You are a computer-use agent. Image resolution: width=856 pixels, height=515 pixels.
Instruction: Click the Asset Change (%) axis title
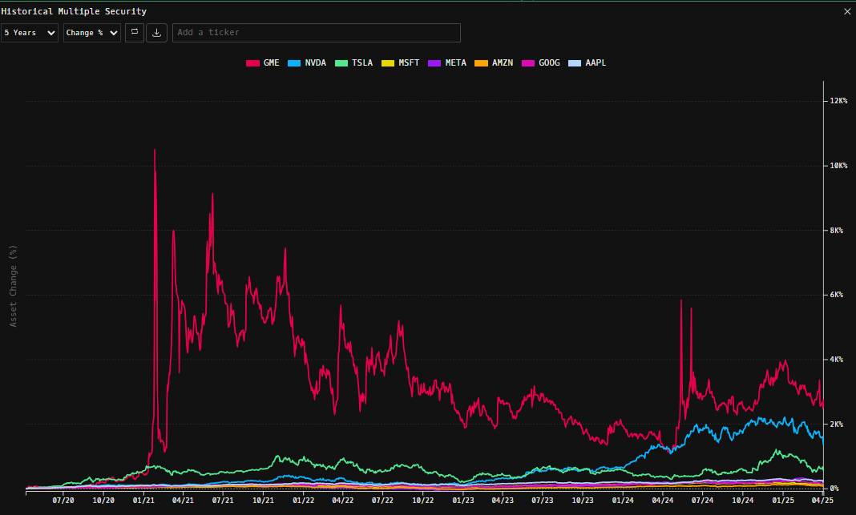[13, 287]
